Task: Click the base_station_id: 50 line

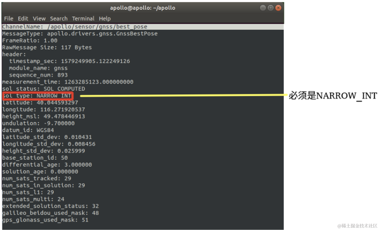Action: pos(35,158)
